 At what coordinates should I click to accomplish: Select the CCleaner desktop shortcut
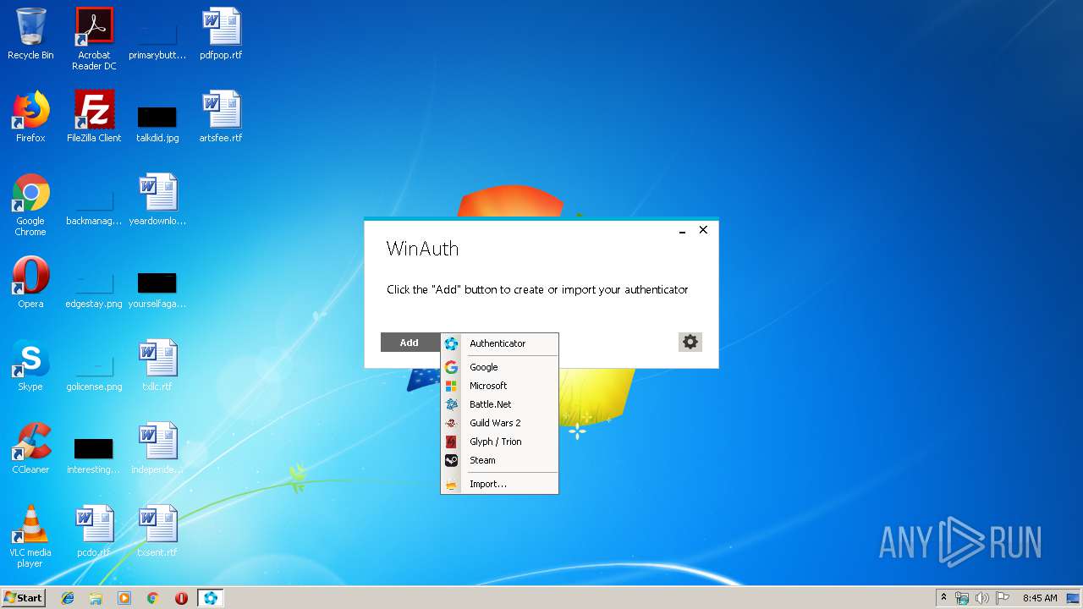[30, 448]
